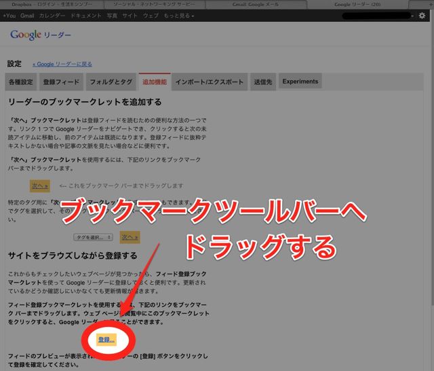
Task: Open the タグを選択 dropdown
Action: tap(93, 237)
